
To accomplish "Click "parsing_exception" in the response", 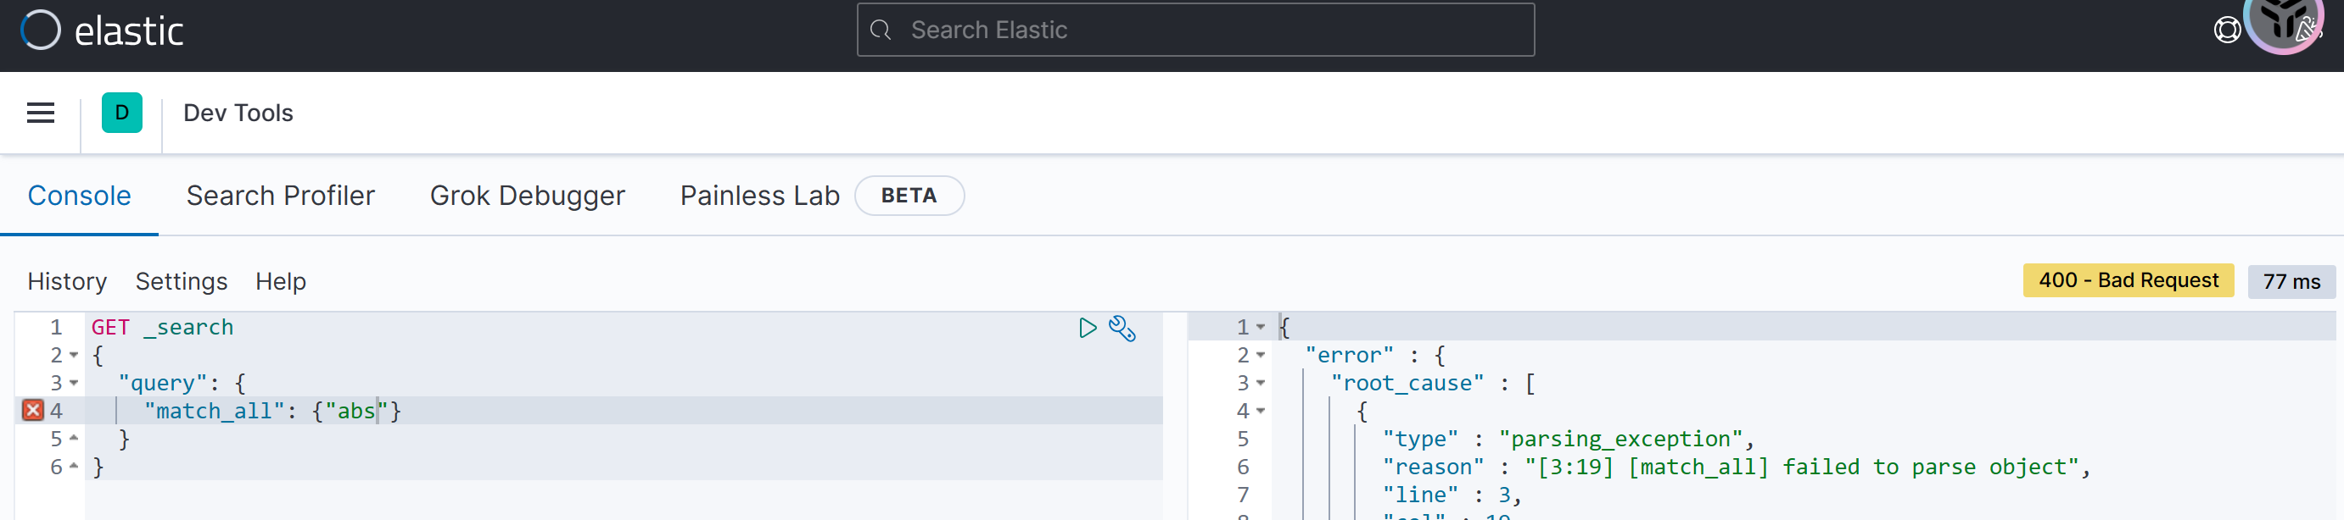I will (x=1620, y=439).
